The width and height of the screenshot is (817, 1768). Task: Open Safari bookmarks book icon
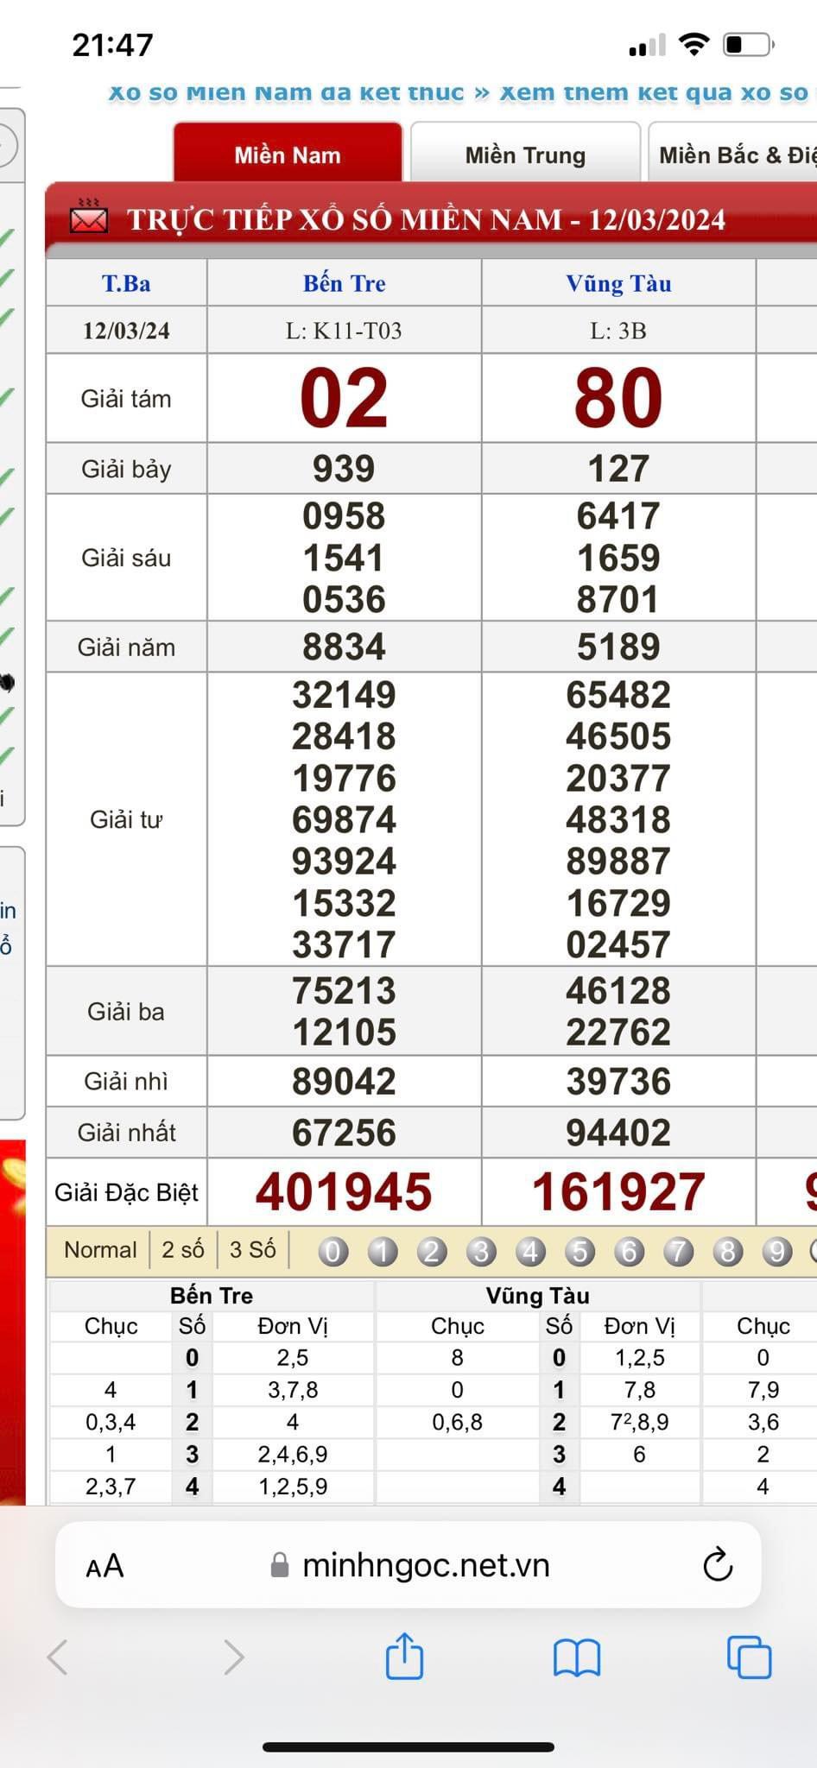(576, 1657)
